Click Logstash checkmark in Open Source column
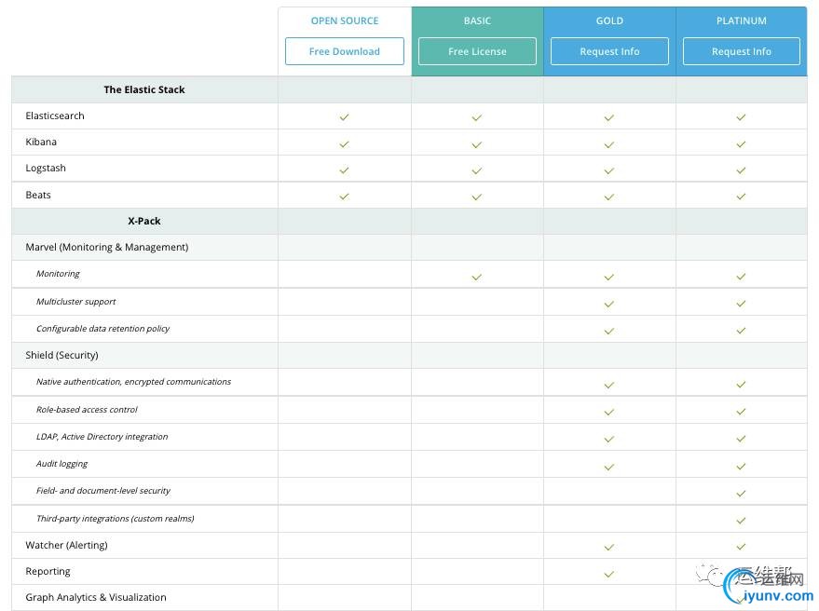819x611 pixels. coord(344,170)
